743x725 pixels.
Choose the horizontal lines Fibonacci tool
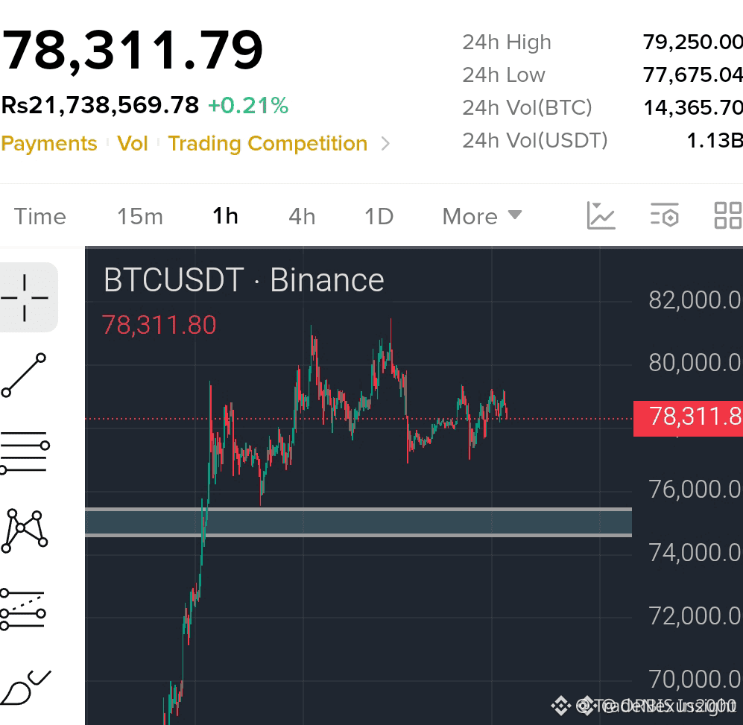pos(25,452)
